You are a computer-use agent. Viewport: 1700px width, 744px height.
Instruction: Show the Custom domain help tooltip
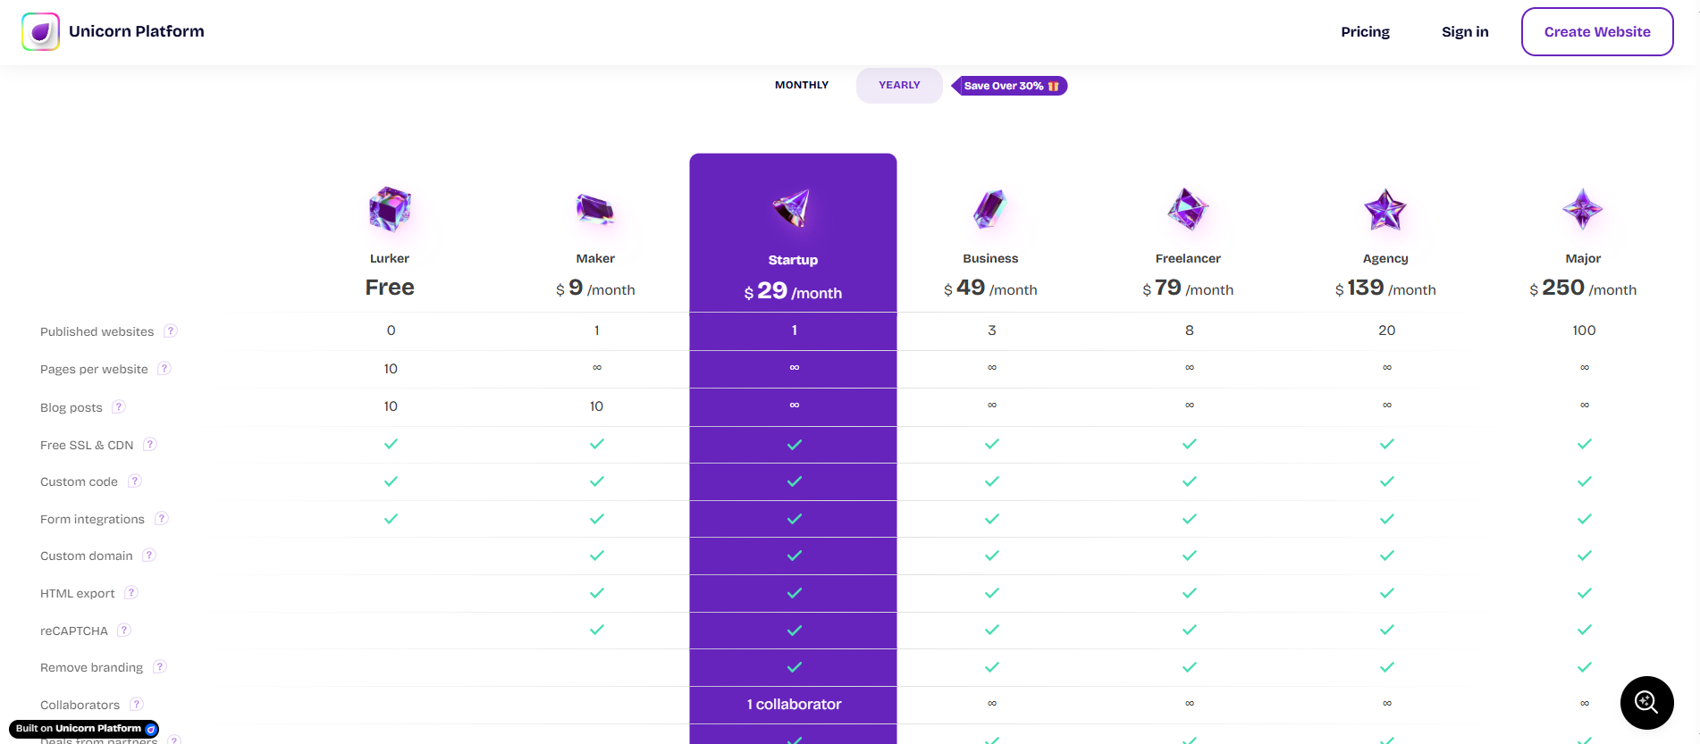click(149, 555)
